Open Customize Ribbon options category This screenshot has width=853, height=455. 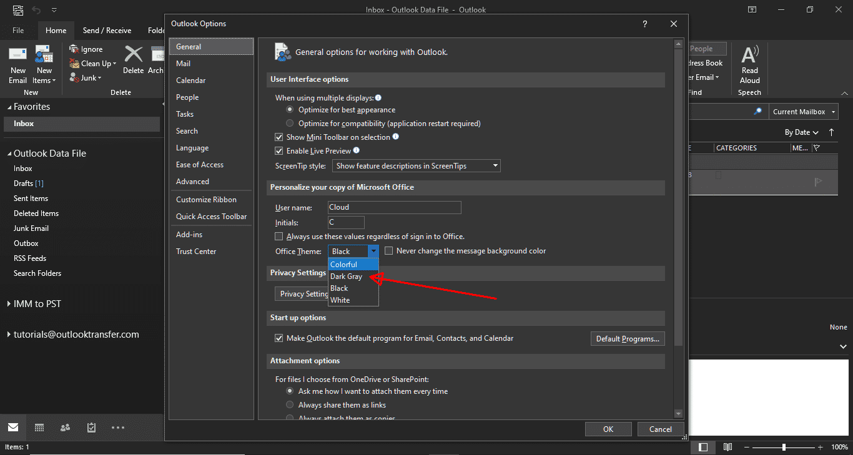(x=211, y=200)
